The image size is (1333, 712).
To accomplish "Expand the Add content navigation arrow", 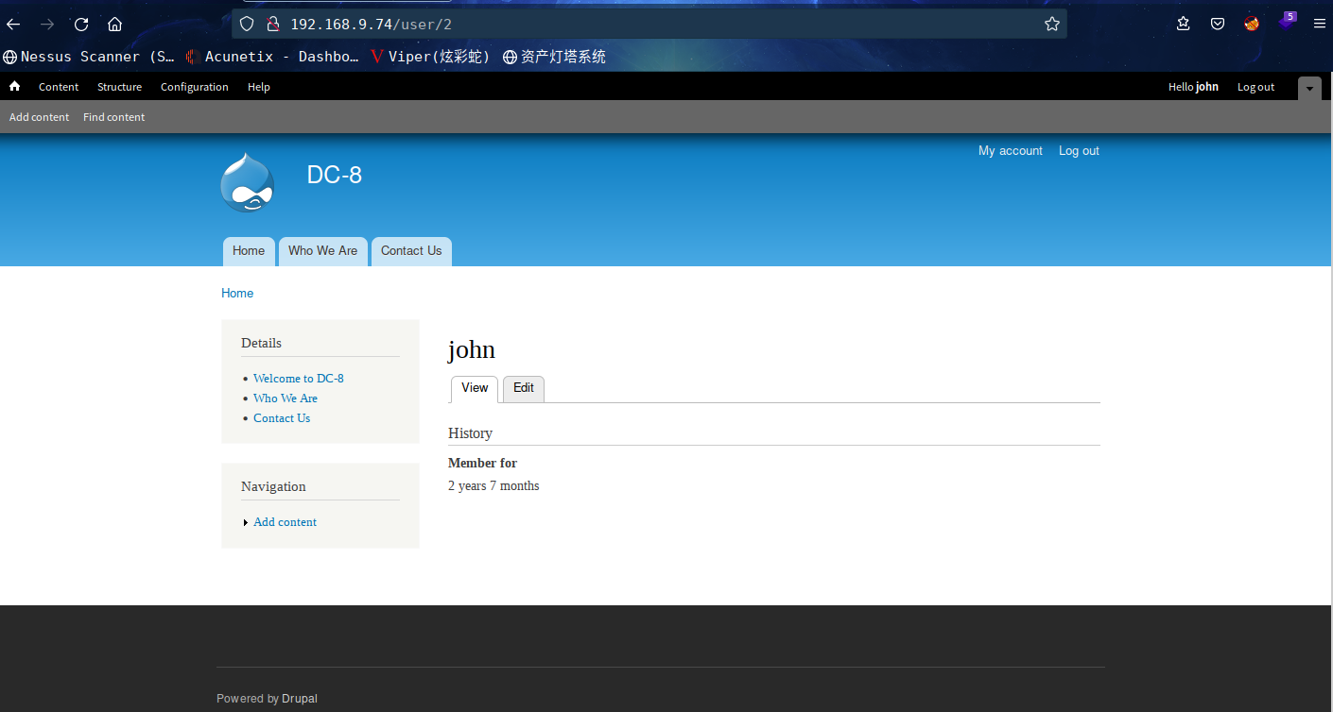I will pos(246,522).
